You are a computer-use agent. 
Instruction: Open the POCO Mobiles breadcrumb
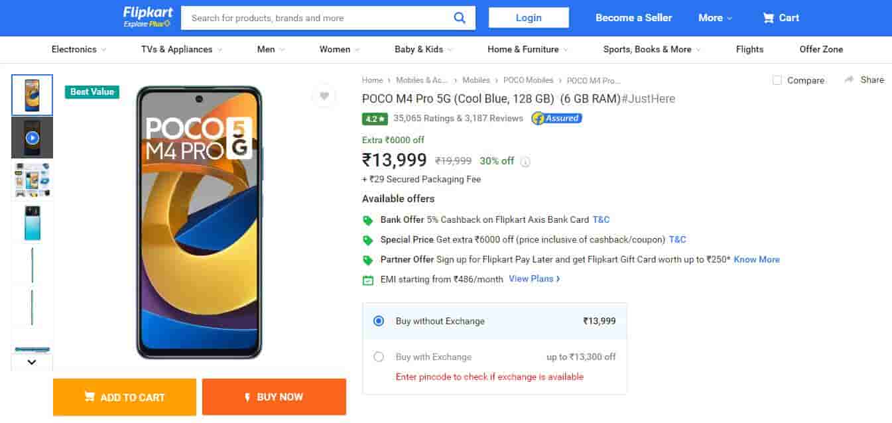point(528,80)
